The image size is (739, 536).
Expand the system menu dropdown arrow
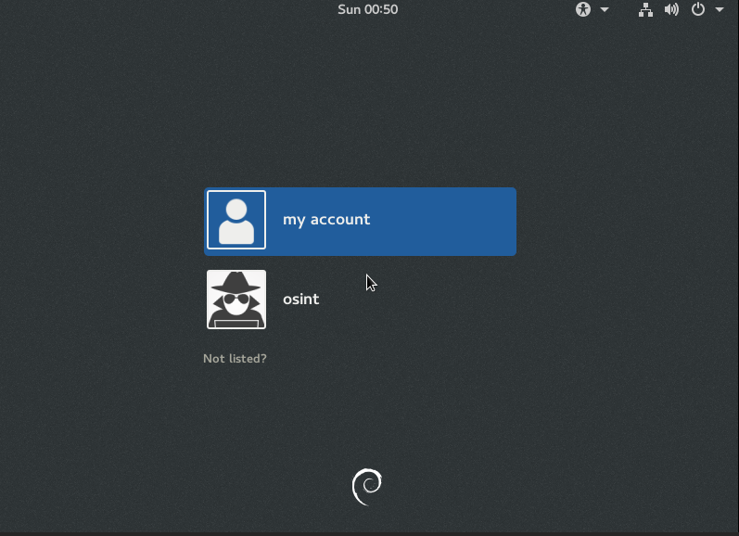[720, 9]
